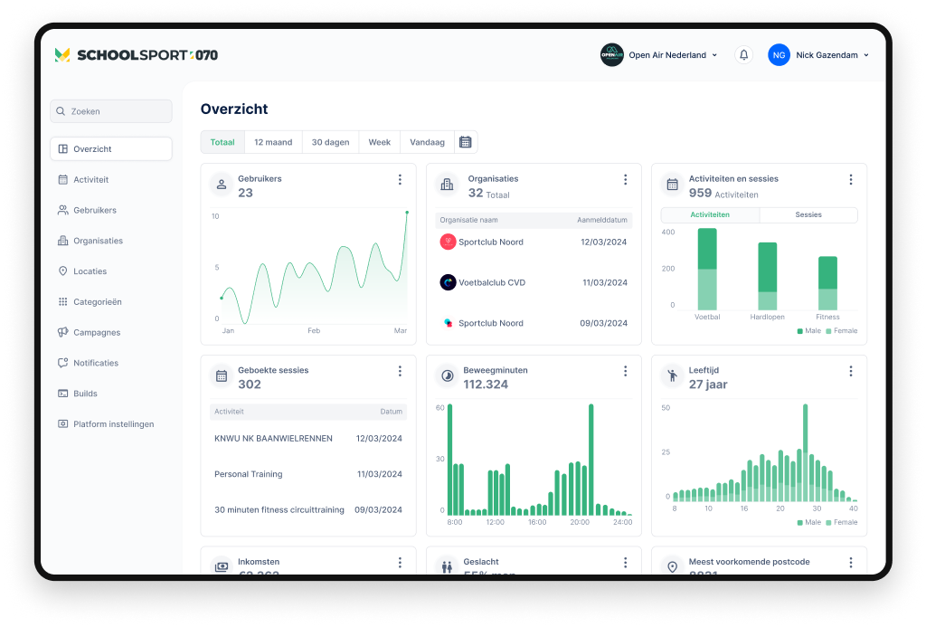The width and height of the screenshot is (926, 627).
Task: Select Activiteiten toggle in chart card
Action: pyautogui.click(x=710, y=215)
